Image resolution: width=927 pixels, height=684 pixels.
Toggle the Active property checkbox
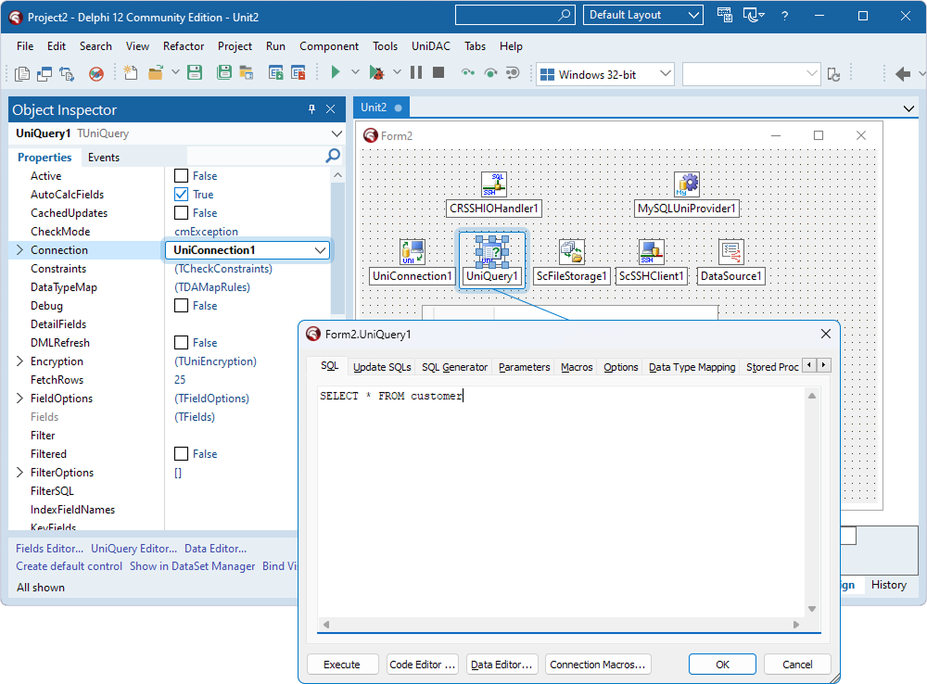[x=182, y=176]
